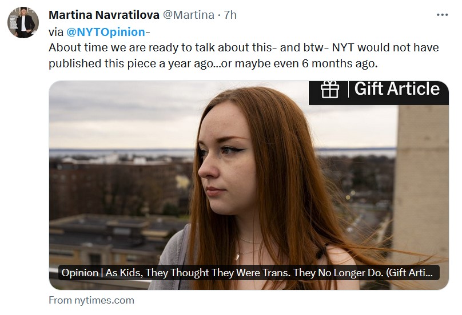Click the "Gift Article" label text
The width and height of the screenshot is (462, 315).
pos(397,89)
